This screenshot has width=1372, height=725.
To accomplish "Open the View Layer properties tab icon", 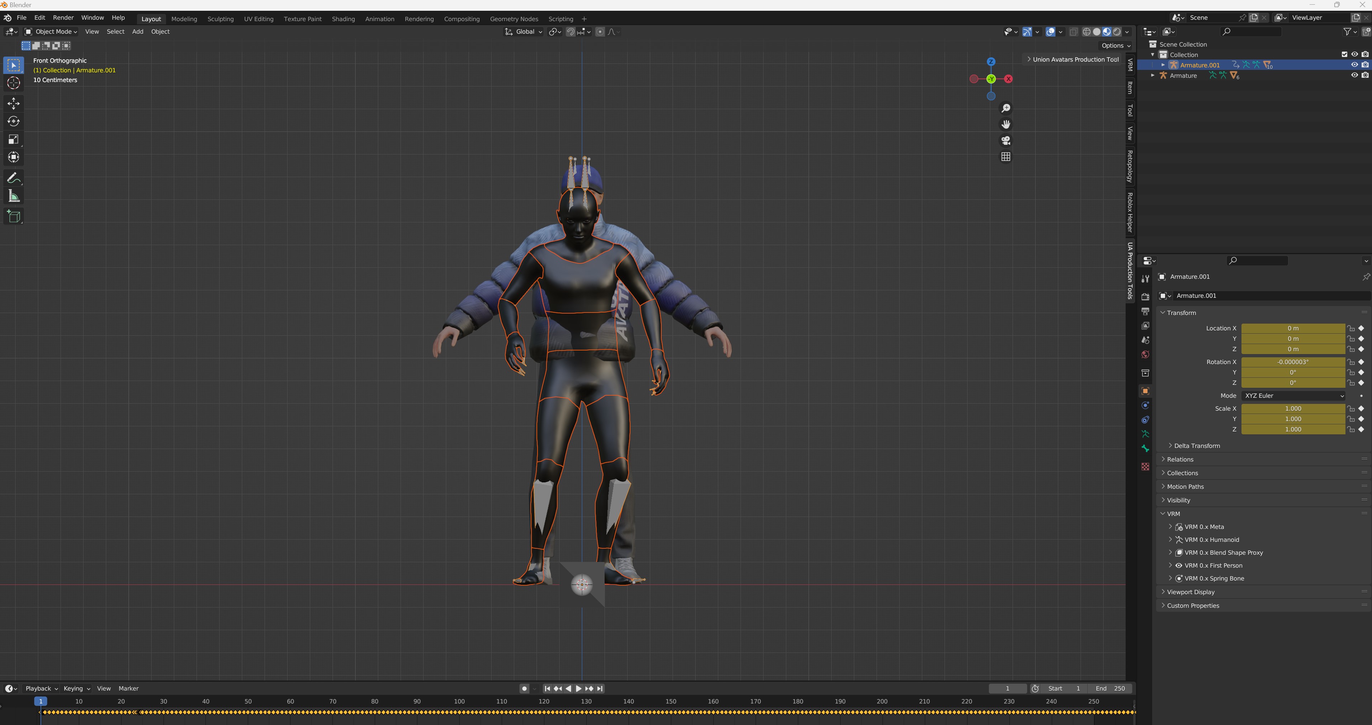I will coord(1145,325).
